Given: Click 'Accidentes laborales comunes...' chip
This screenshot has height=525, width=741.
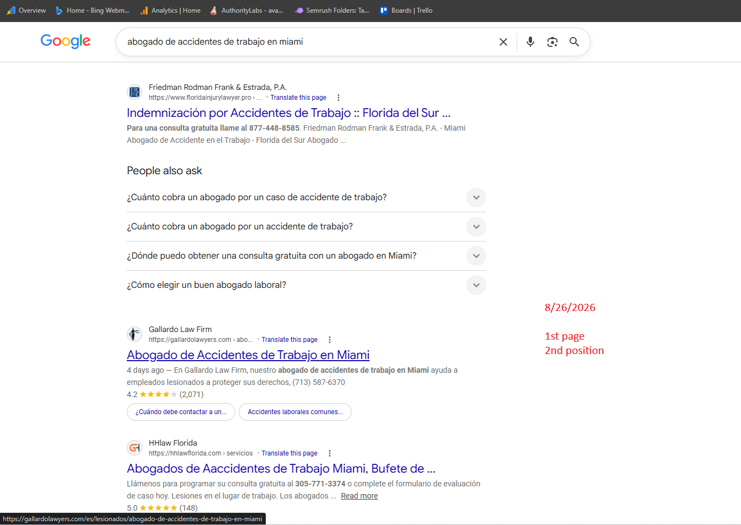Looking at the screenshot, I should (295, 412).
